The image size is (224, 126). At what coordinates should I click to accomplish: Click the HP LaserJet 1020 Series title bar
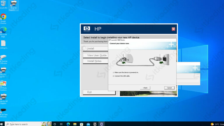(x=142, y=40)
